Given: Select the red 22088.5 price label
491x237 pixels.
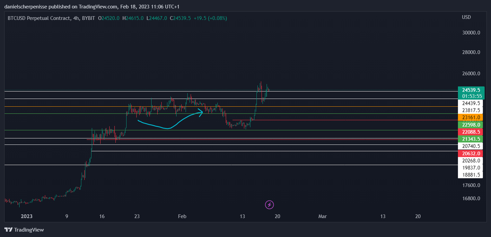Looking at the screenshot, I should coord(471,132).
